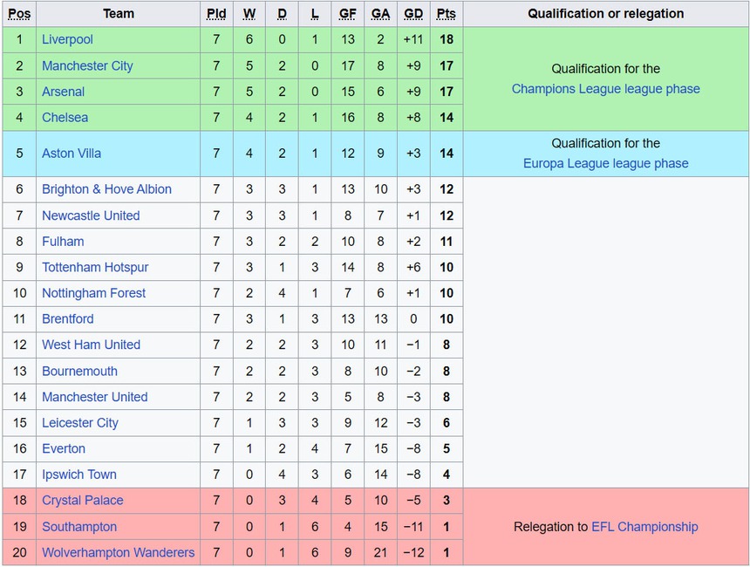This screenshot has height=567, width=750.
Task: Click Brighton & Hove Albion link
Action: tap(106, 189)
